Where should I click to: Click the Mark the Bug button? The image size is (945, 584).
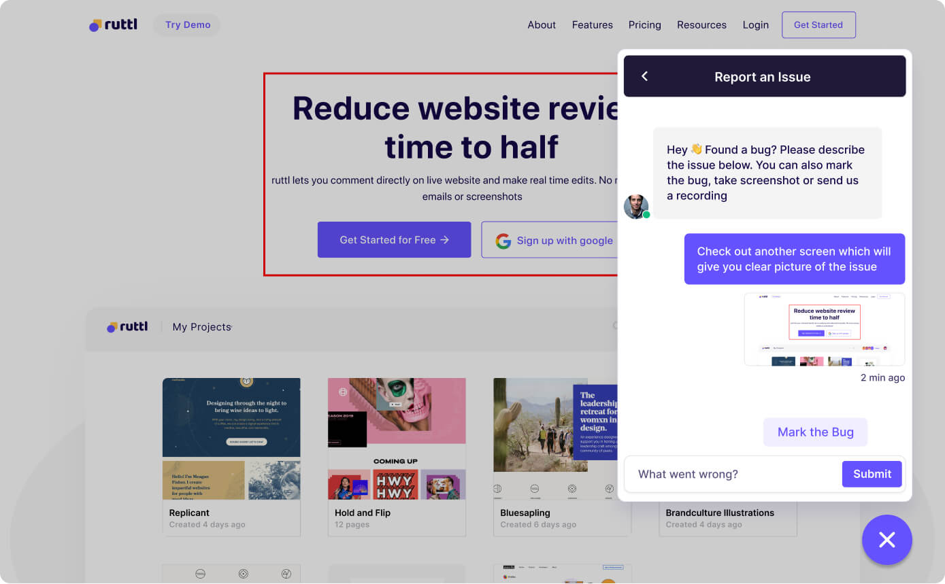tap(815, 432)
